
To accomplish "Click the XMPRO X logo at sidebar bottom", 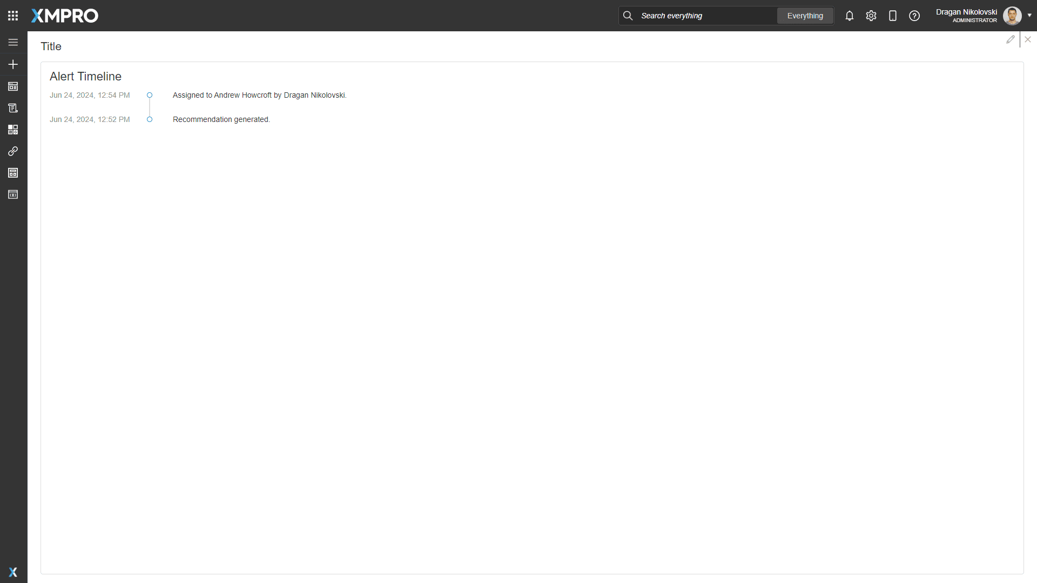I will (13, 572).
